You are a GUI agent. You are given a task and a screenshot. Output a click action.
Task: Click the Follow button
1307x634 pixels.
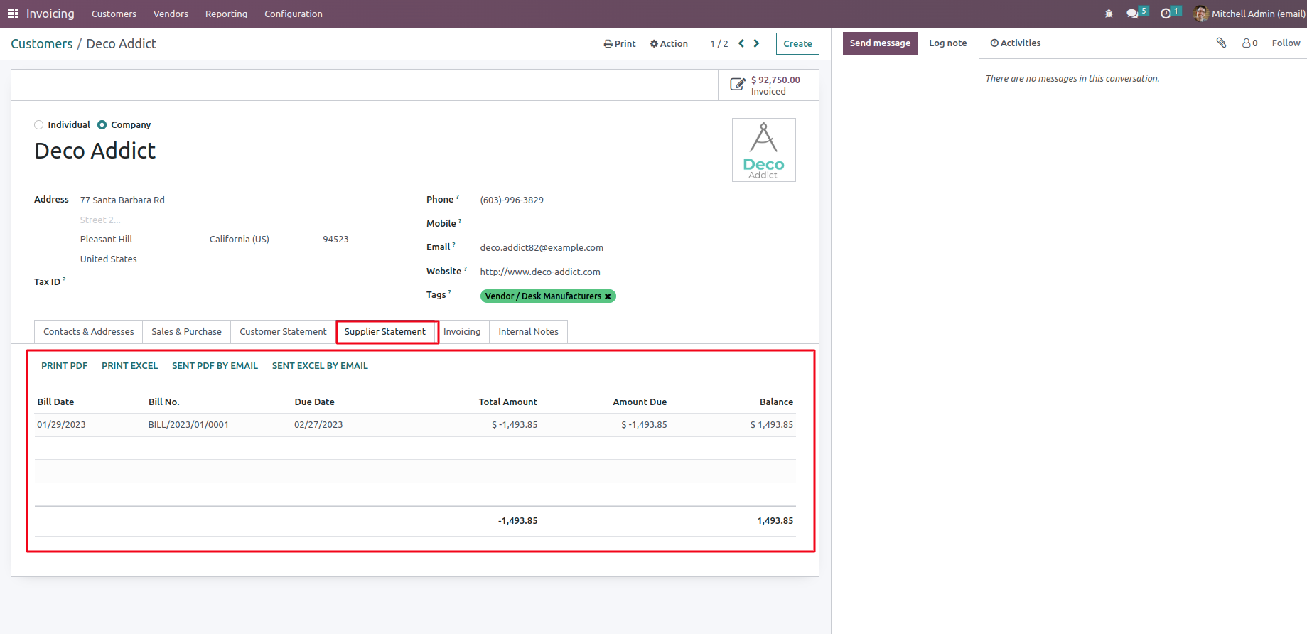point(1286,43)
